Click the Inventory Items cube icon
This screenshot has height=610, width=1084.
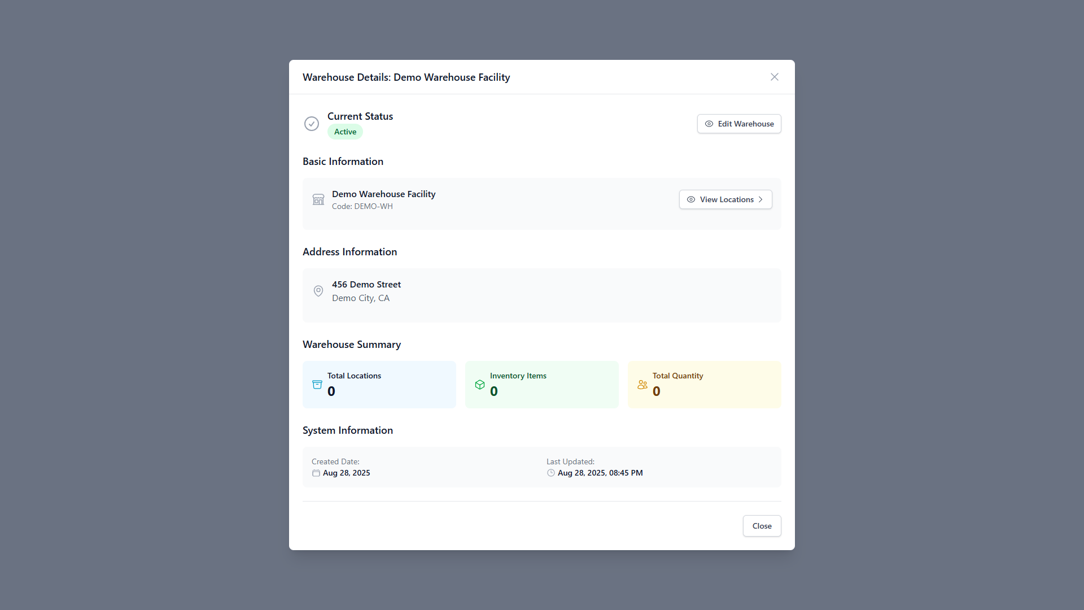pos(480,385)
